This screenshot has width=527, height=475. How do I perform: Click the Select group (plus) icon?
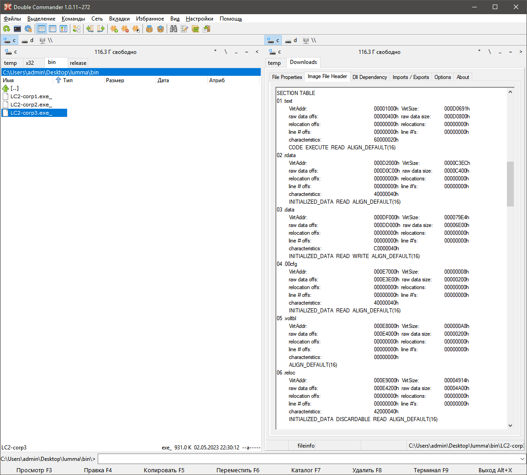point(114,29)
